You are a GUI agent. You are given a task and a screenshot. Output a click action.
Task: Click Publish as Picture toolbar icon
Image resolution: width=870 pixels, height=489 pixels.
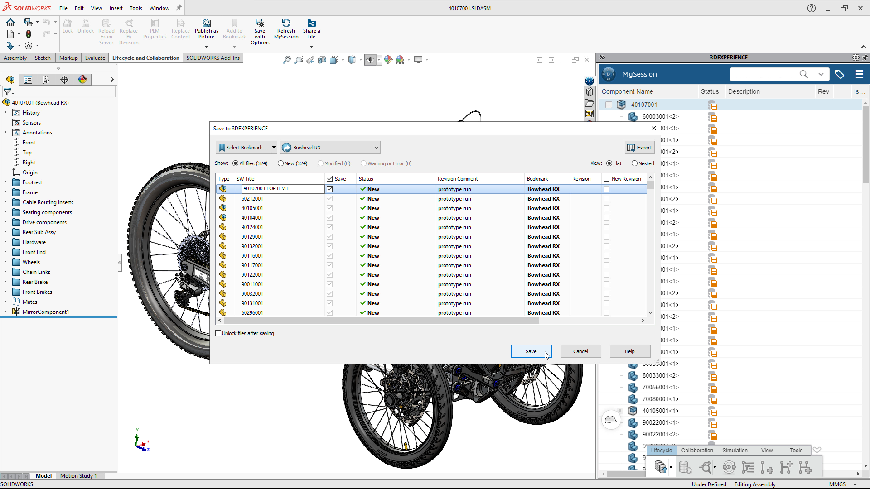206,23
